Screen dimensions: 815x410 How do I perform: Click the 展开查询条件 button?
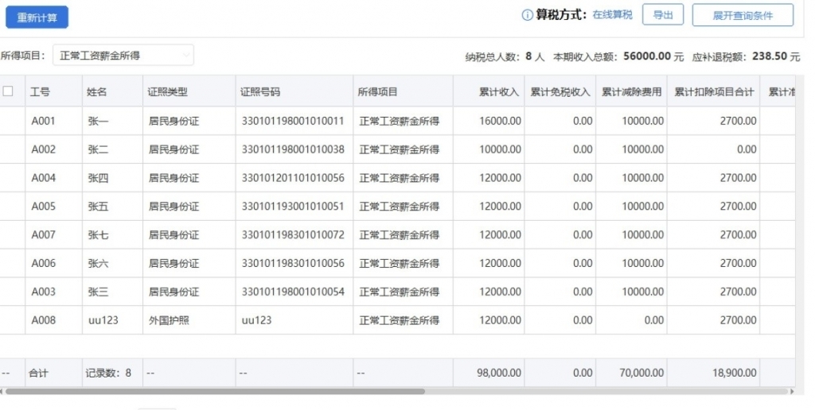pyautogui.click(x=743, y=15)
